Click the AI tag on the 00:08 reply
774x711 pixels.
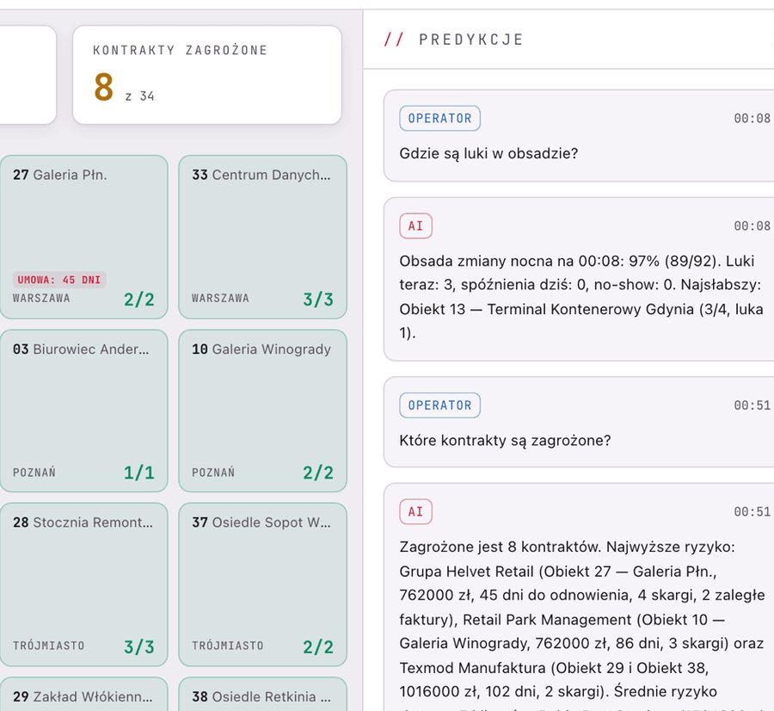click(x=415, y=226)
